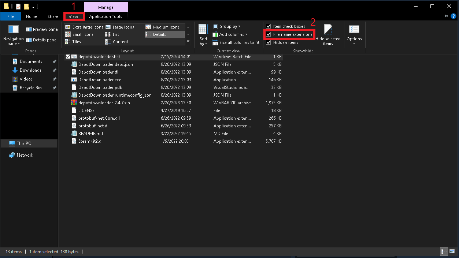Select DepotDownloader.exe application

pyautogui.click(x=100, y=80)
